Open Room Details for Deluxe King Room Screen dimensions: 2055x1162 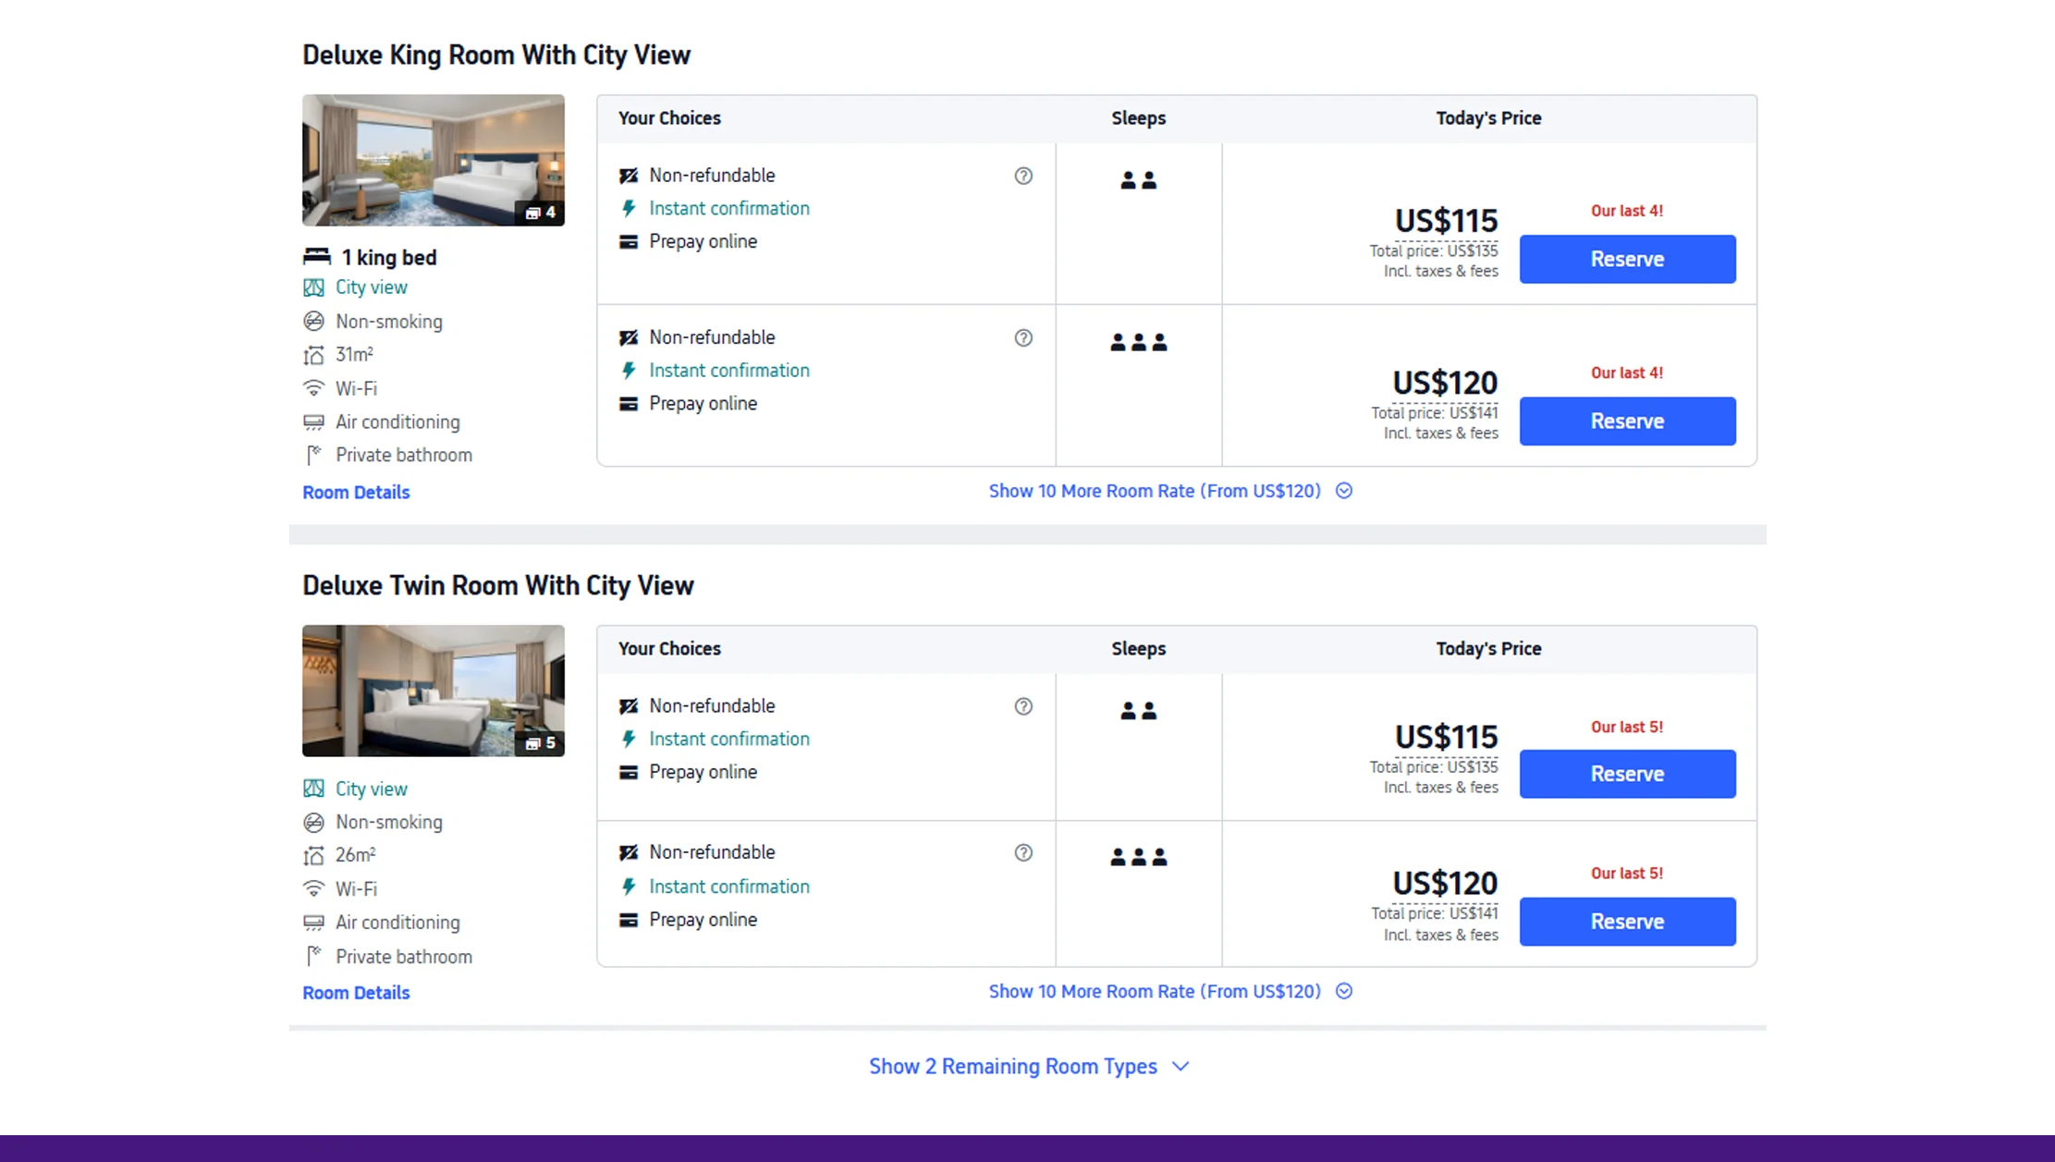coord(355,492)
